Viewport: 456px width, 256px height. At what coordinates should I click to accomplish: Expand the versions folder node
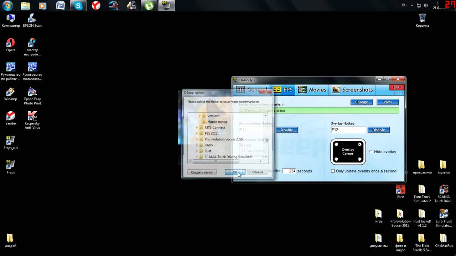[200, 116]
